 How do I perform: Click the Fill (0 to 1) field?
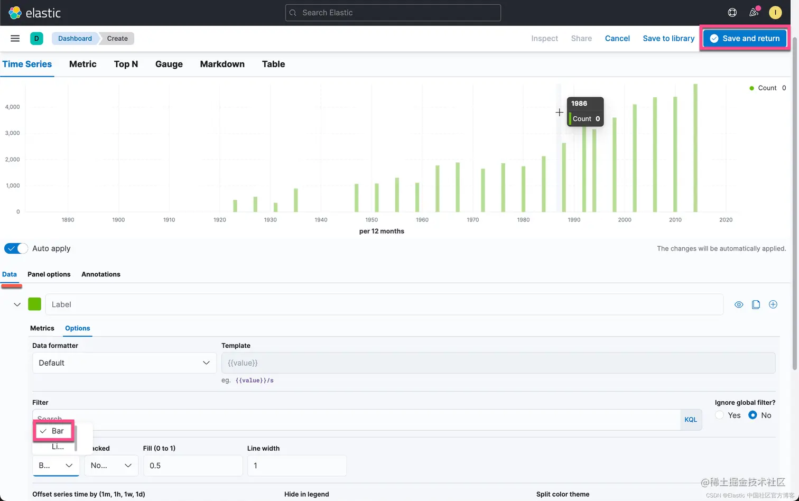pos(193,466)
